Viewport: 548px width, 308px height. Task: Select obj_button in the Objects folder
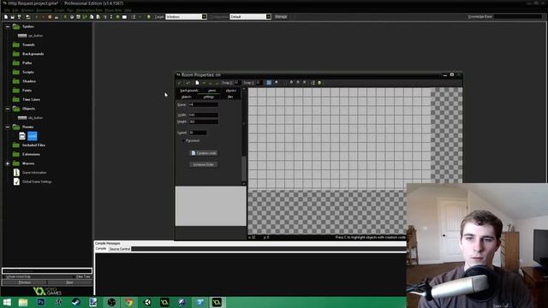coord(35,118)
